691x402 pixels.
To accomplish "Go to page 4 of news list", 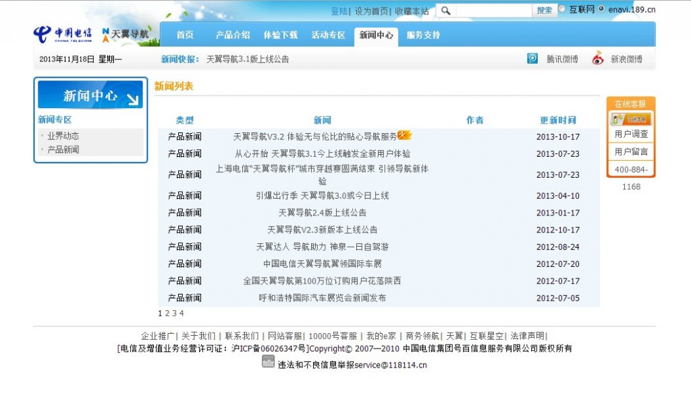I will coord(182,313).
